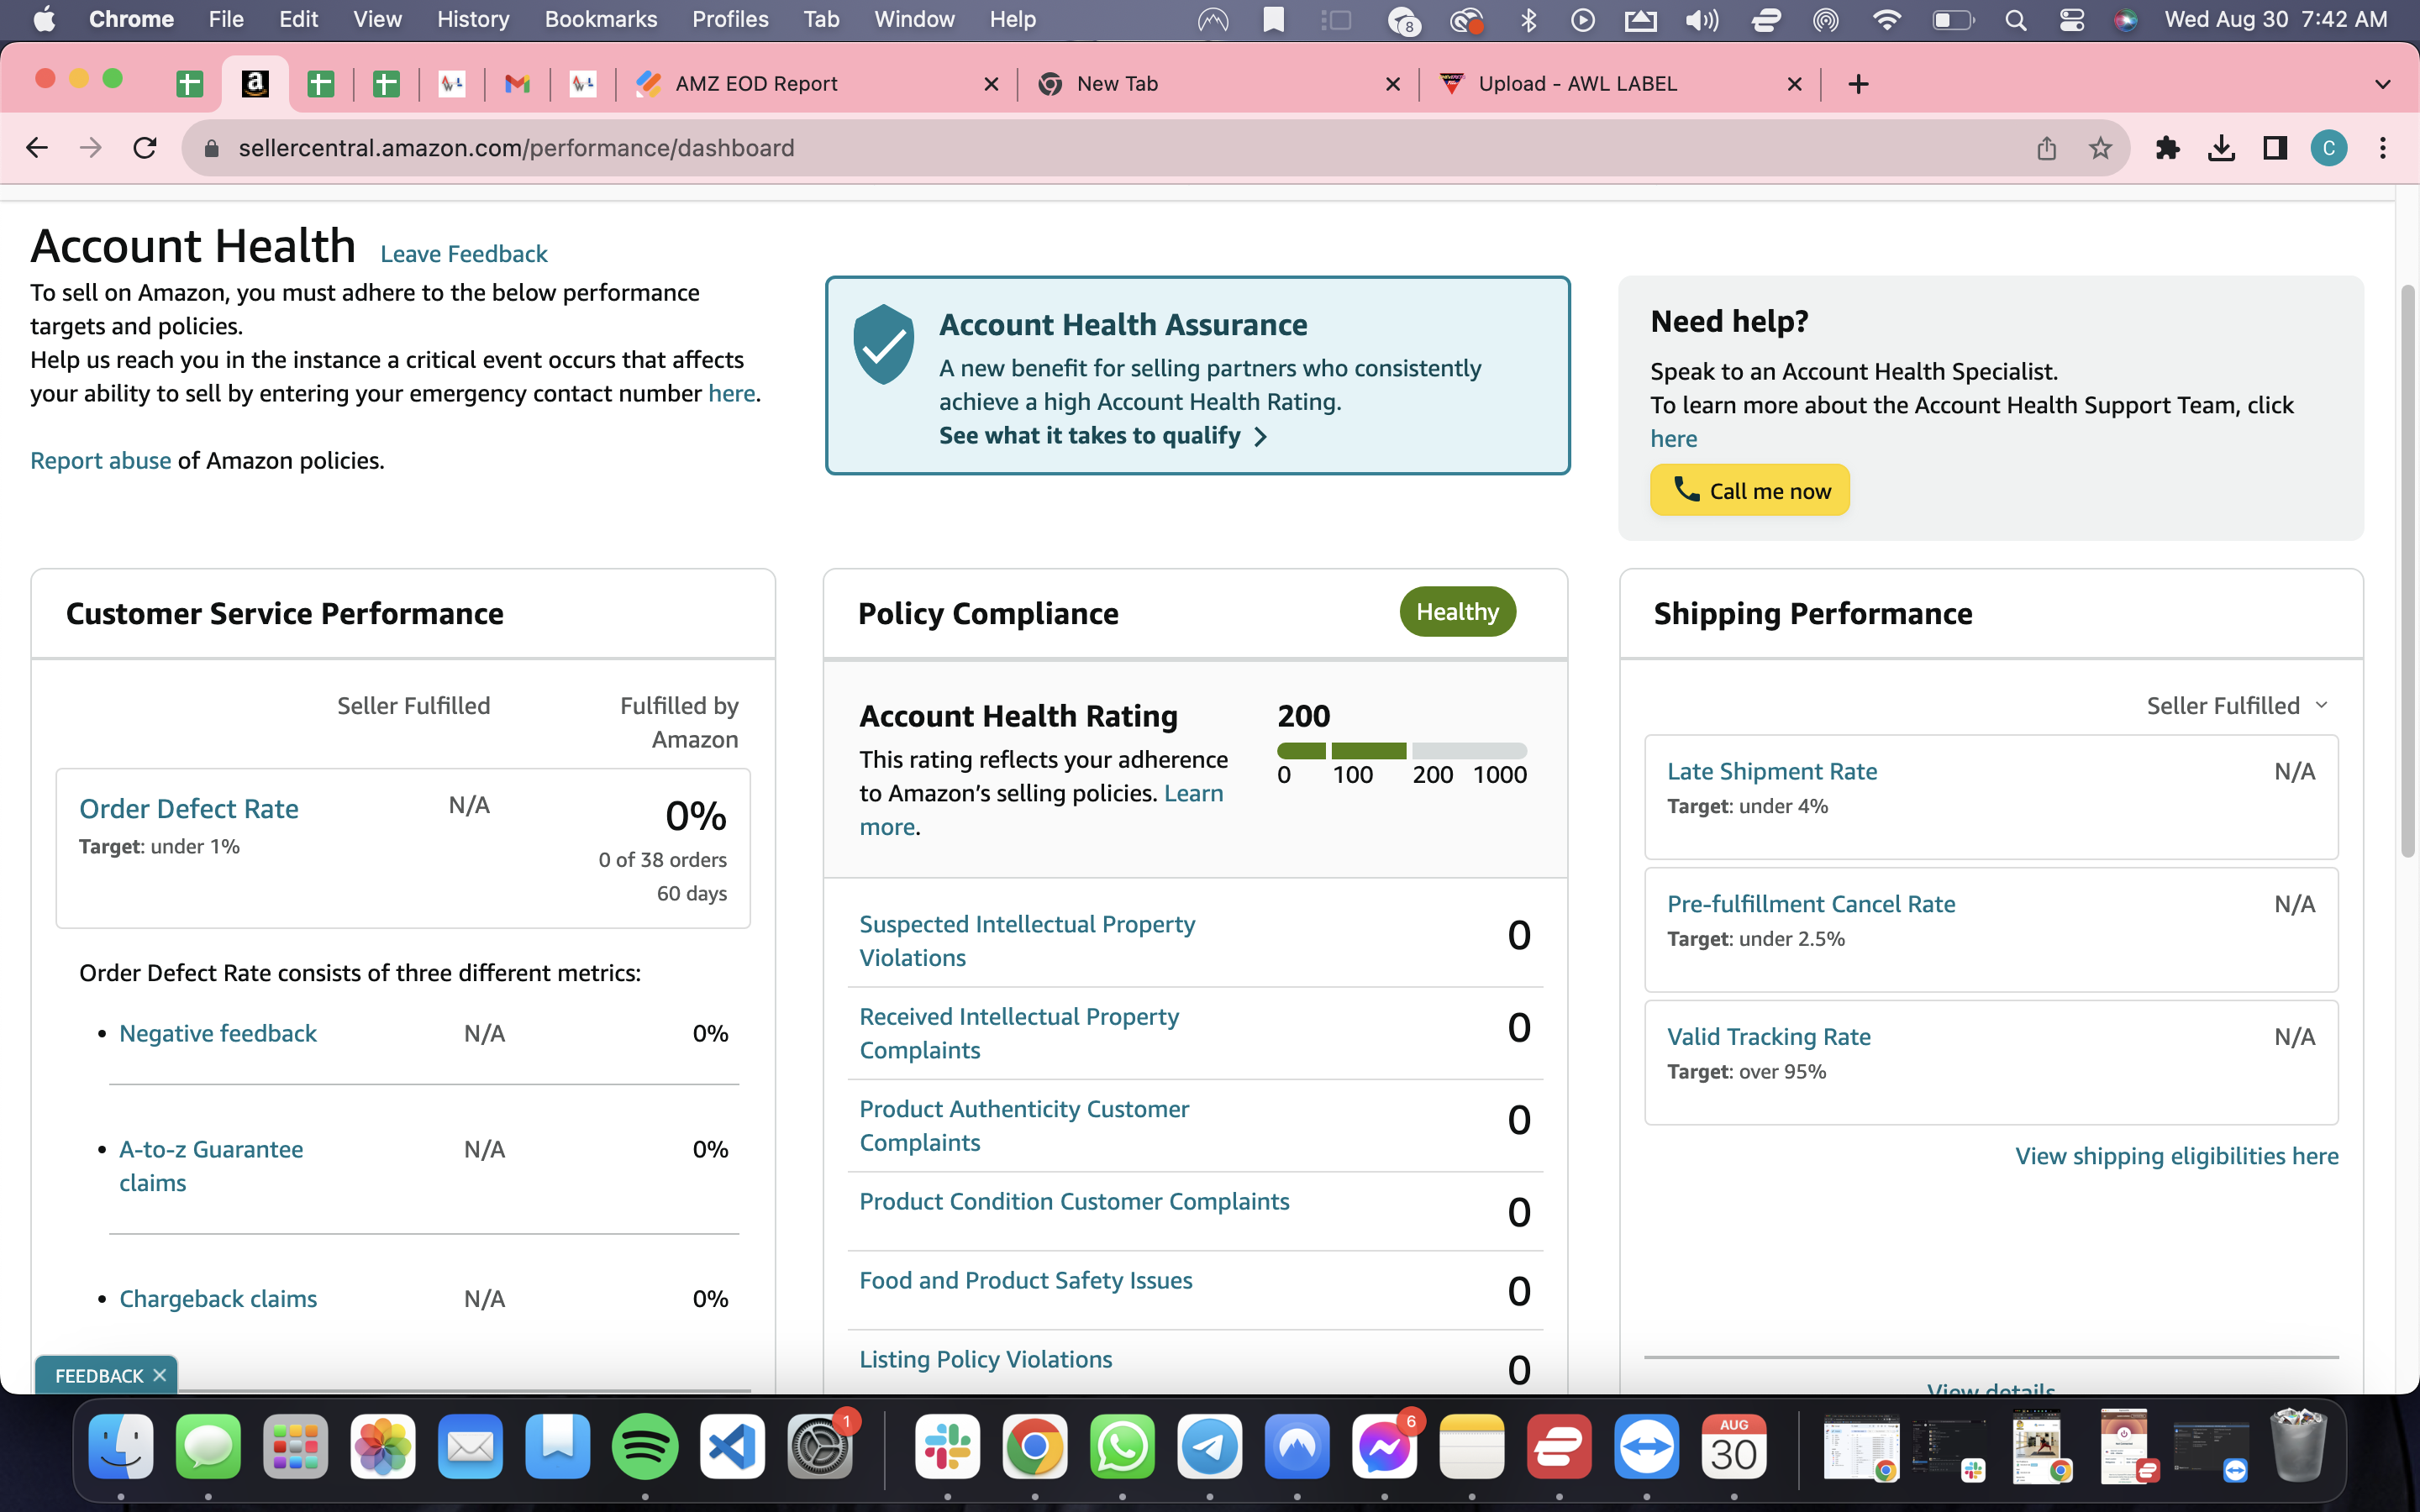Screen dimensions: 2420x1512
Task: Switch to the New Tab tab
Action: 1218,84
